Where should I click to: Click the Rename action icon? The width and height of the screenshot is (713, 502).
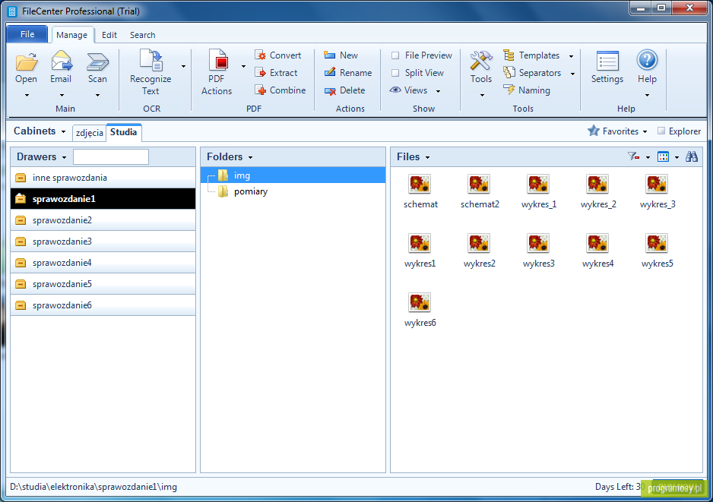330,73
